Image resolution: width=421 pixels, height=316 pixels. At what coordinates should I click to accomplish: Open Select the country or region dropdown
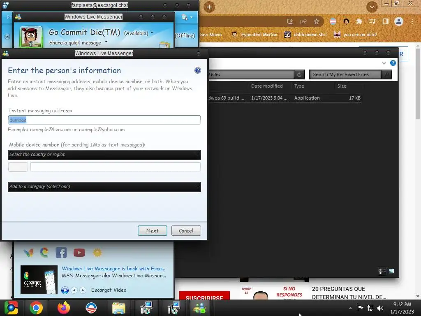pos(104,155)
